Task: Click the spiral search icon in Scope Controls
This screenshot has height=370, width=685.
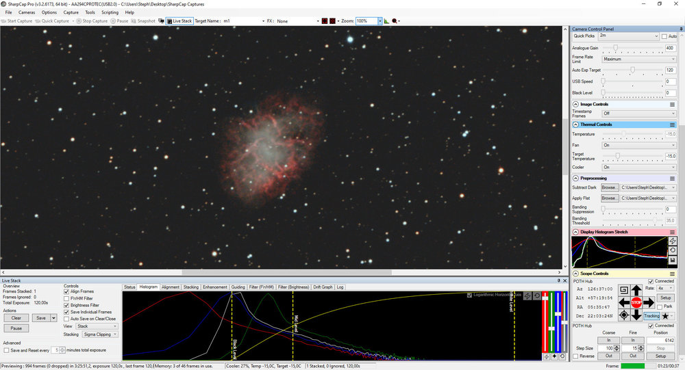Action: pos(623,289)
